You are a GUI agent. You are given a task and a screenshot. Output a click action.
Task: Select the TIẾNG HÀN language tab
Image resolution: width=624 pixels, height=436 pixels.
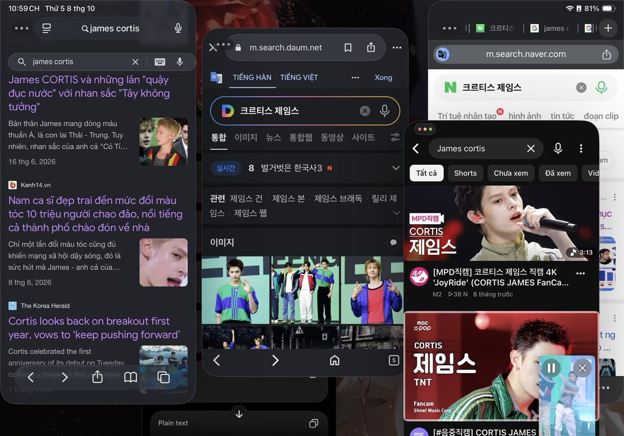point(252,78)
